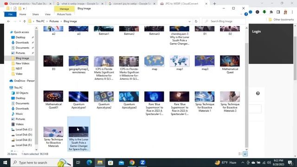
Task: Switch to the details view layout icon
Action: click(240, 154)
